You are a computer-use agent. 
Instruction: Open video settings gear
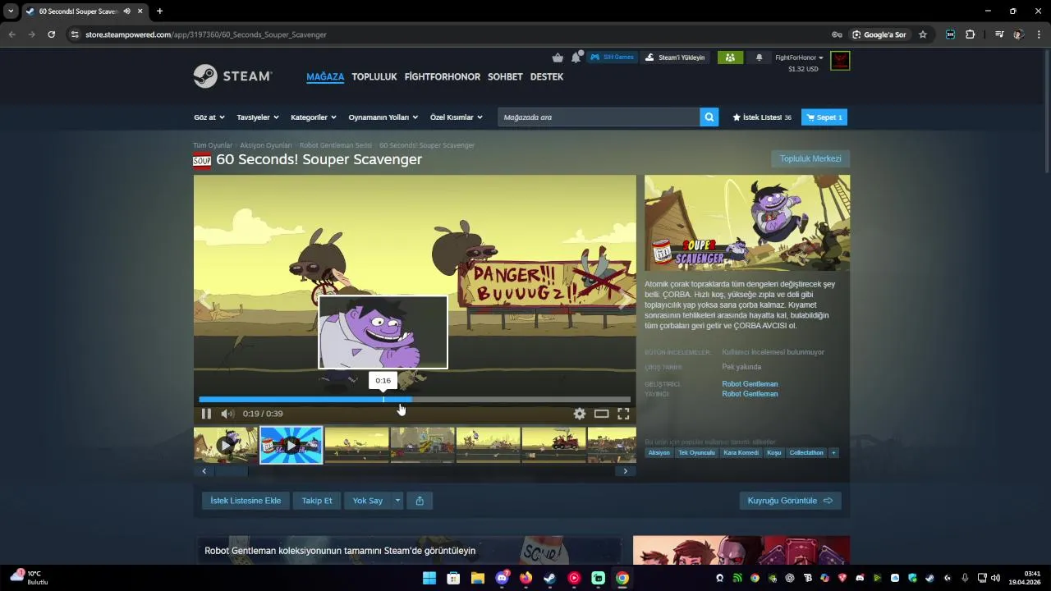point(580,414)
